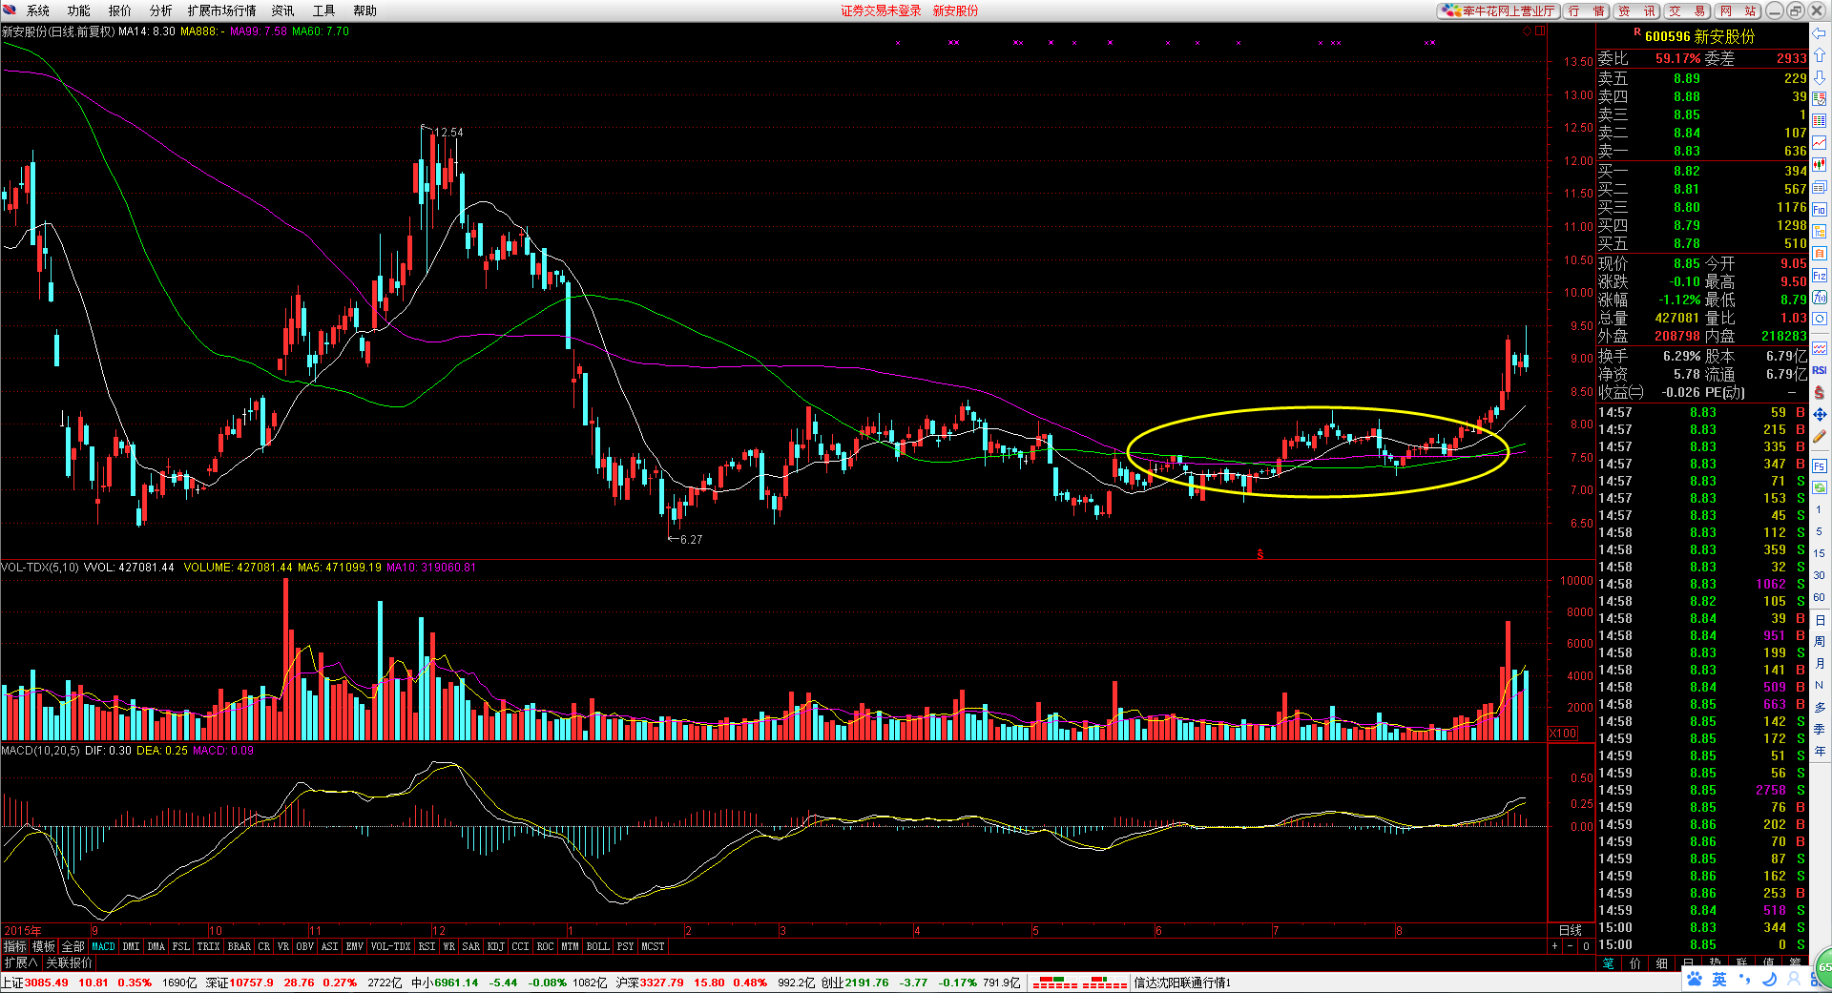Select the KDJ indicator tab
1832x993 pixels.
pyautogui.click(x=496, y=946)
